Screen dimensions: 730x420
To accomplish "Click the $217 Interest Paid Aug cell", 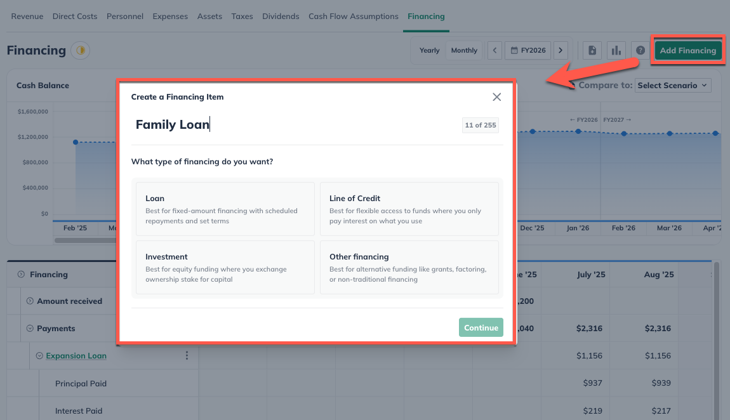I will click(x=661, y=410).
